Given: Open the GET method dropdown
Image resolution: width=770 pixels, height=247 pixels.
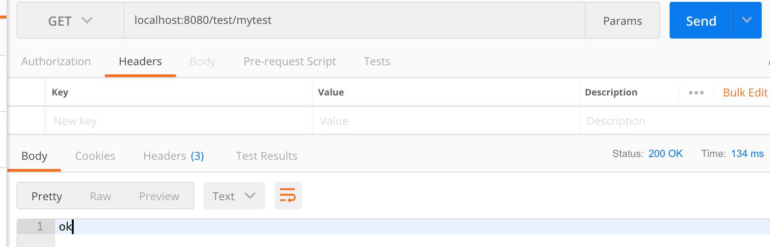Looking at the screenshot, I should 70,21.
